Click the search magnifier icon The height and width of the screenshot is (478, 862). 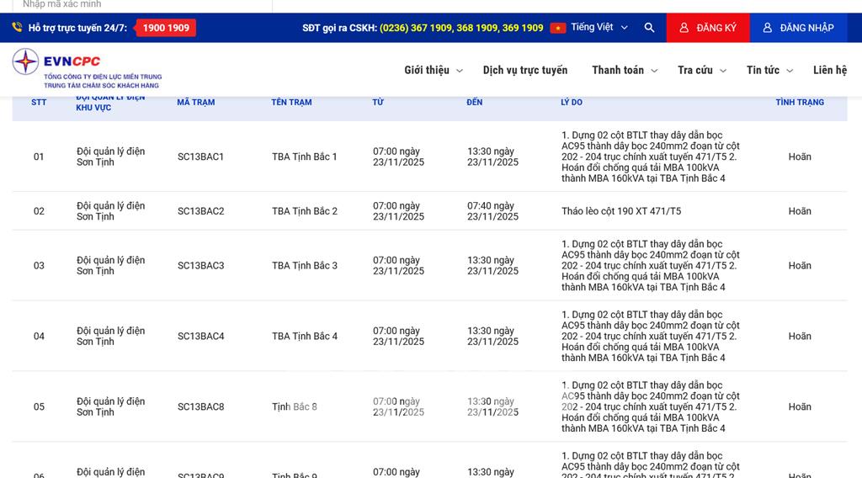649,28
